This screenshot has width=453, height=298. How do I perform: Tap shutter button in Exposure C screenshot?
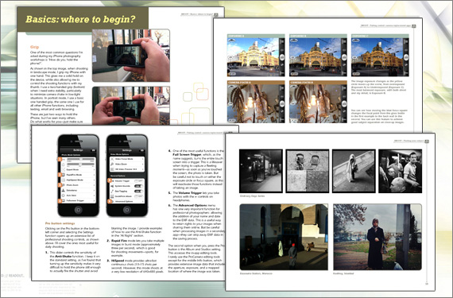[x=406, y=57]
